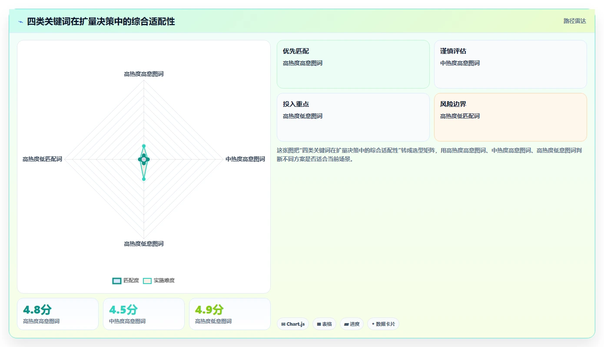Select the Chart.js tag
Image resolution: width=604 pixels, height=347 pixels.
pyautogui.click(x=293, y=324)
